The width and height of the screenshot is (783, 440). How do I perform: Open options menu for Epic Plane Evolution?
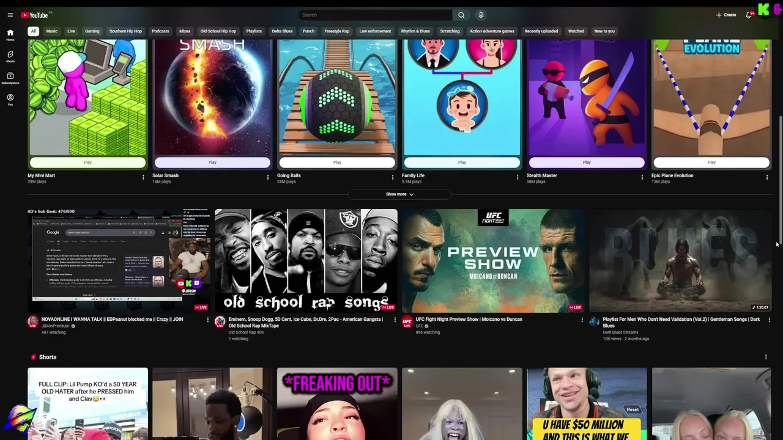[x=767, y=177]
